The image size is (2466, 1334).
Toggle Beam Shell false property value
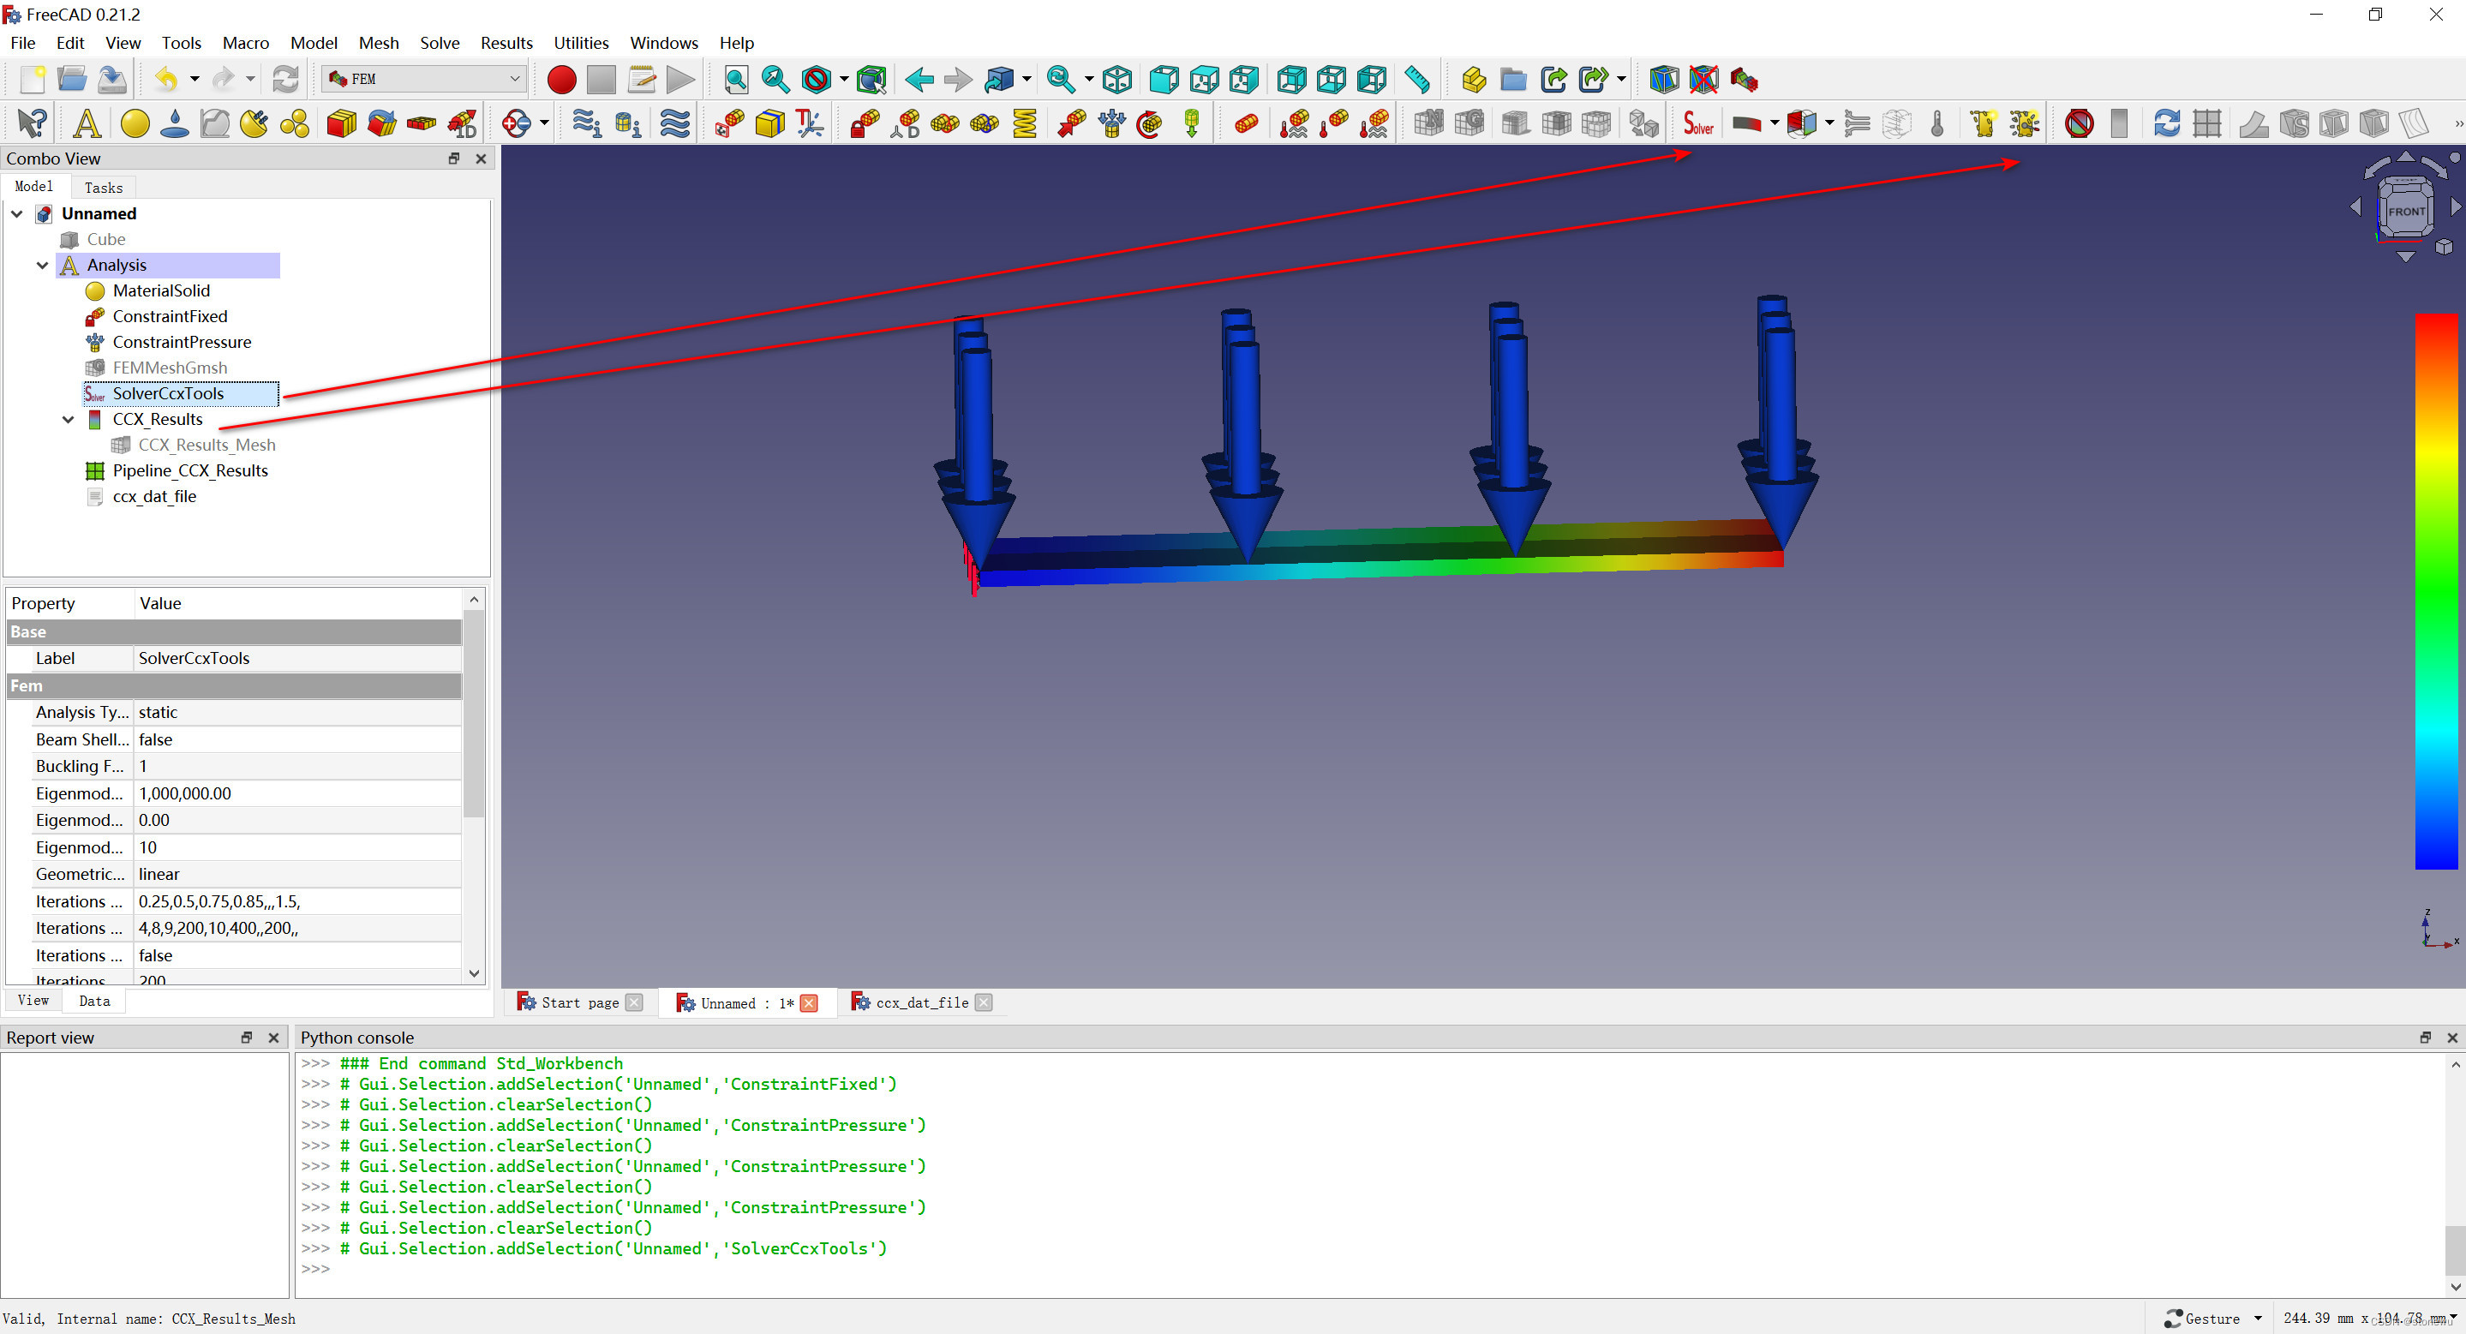point(155,739)
